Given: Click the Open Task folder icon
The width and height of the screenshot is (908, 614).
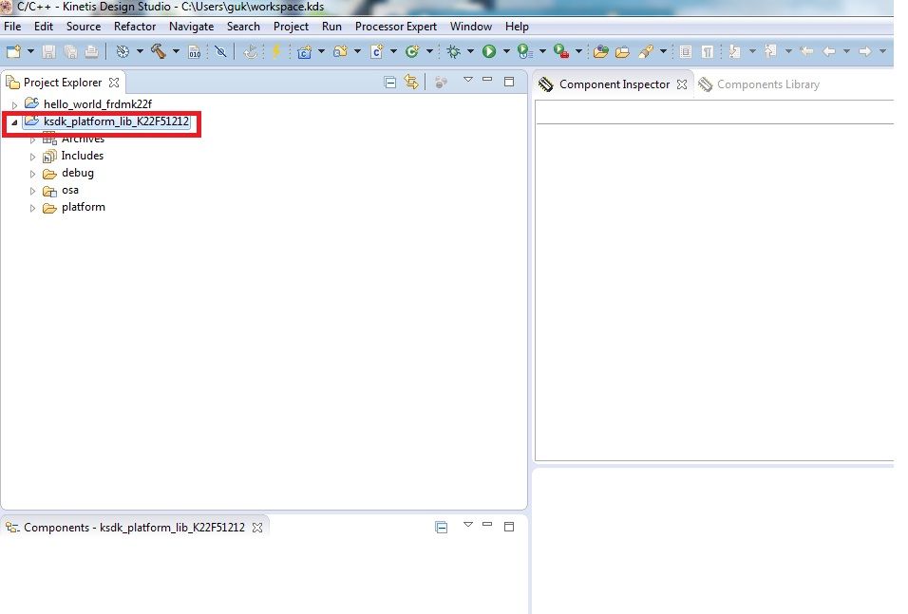Looking at the screenshot, I should [622, 51].
